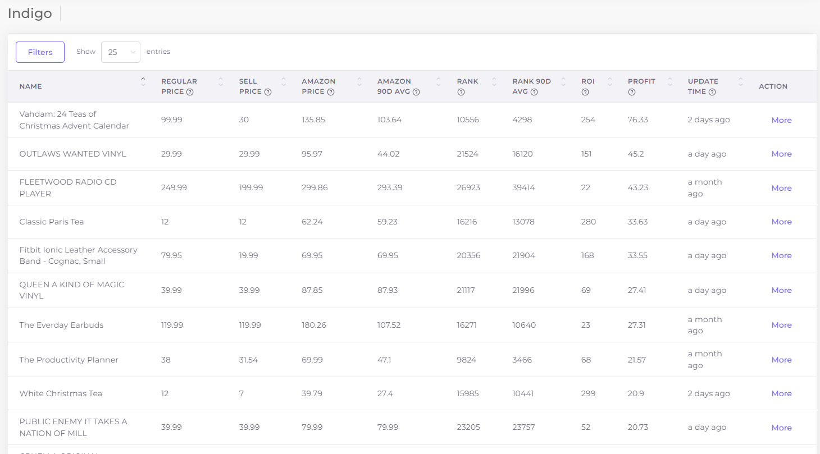Sort table using Profit column sort arrows
The height and width of the screenshot is (454, 820).
tap(670, 82)
